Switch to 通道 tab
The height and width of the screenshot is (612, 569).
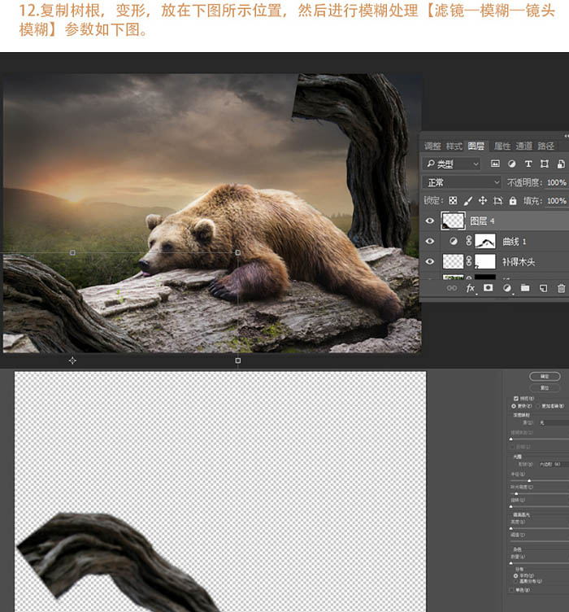click(523, 146)
